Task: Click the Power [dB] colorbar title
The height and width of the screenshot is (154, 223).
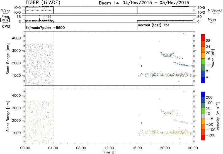Action: [213, 59]
